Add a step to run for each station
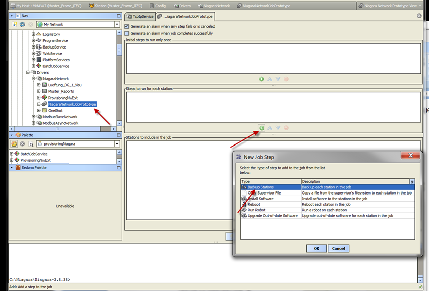 (262, 128)
